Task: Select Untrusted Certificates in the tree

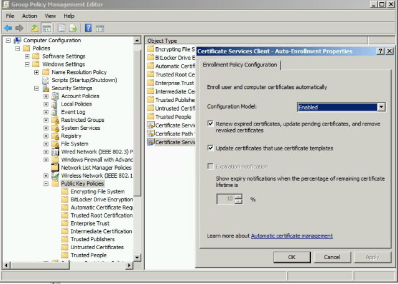Action: coord(97,247)
